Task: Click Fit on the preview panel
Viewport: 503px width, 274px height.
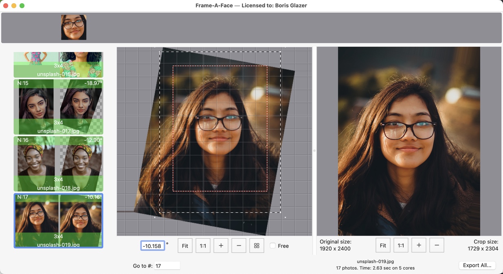Action: (383, 245)
